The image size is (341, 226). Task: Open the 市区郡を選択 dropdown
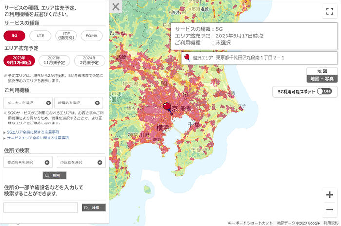[x=81, y=162]
